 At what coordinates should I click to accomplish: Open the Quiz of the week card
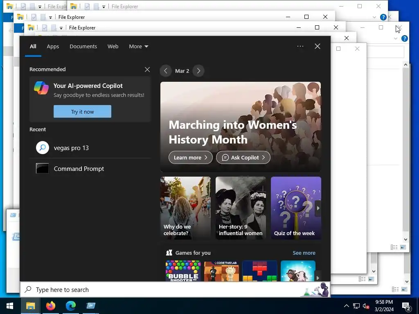[296, 208]
